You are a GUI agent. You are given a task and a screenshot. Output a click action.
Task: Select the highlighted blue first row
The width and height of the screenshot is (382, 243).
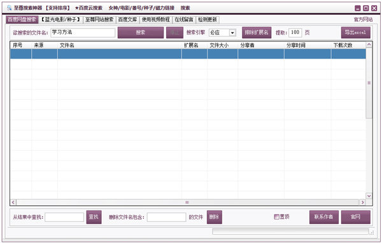(x=188, y=54)
